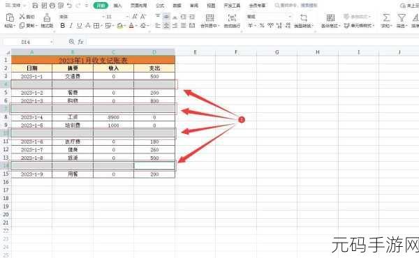Click the percent style icon
Screen dimensions: 419x258
262,26
